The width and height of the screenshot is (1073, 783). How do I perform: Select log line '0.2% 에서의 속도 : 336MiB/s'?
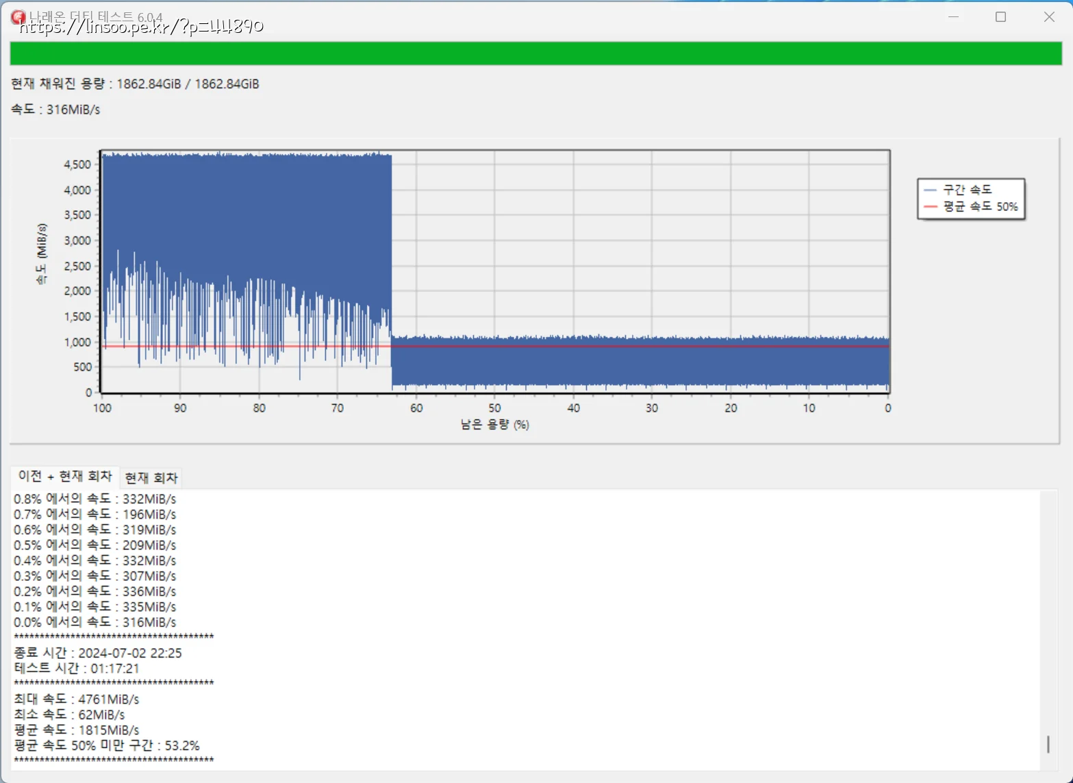[x=95, y=591]
